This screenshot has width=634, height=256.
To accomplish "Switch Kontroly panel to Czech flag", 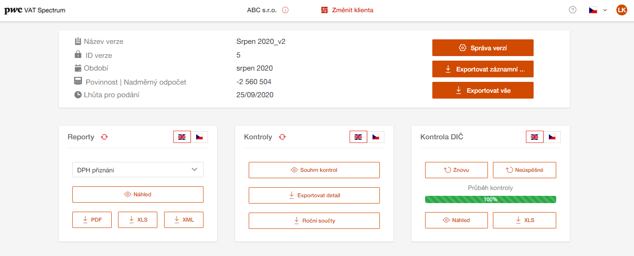I will (x=375, y=137).
